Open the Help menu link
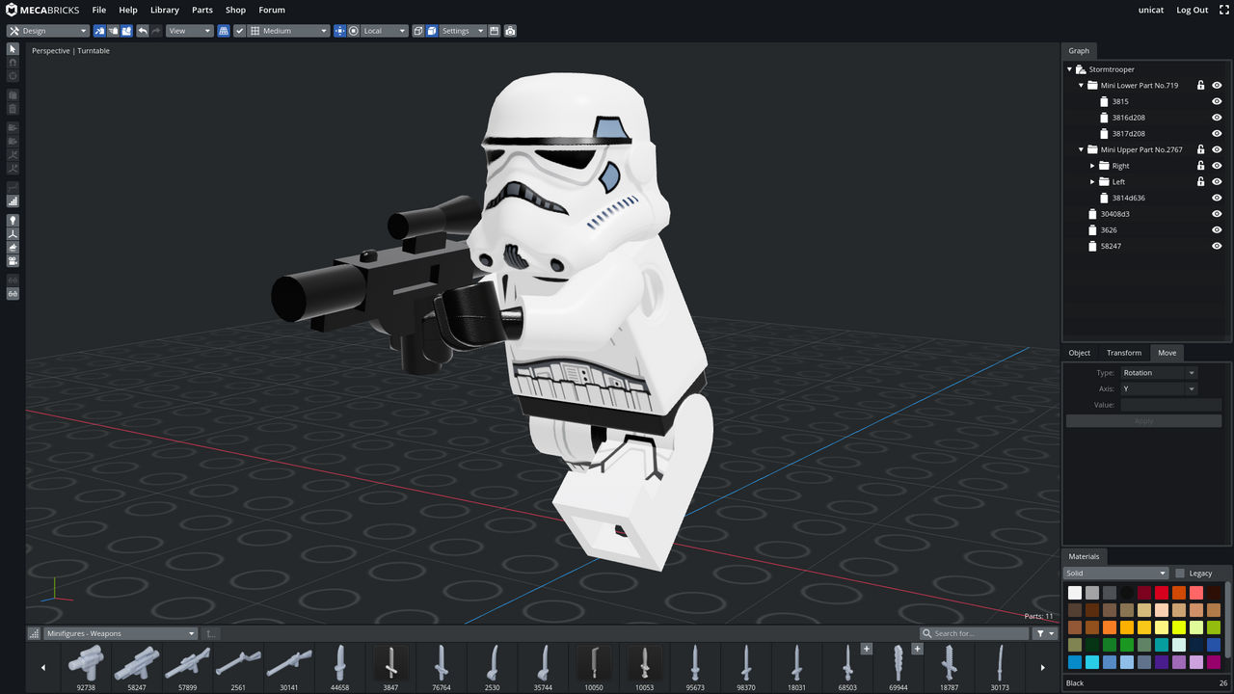The width and height of the screenshot is (1234, 694). [128, 10]
